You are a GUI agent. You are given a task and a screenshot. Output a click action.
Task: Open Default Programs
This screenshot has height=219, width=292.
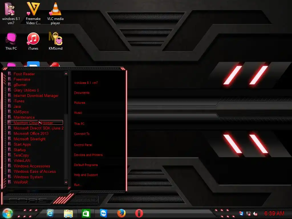(x=86, y=165)
